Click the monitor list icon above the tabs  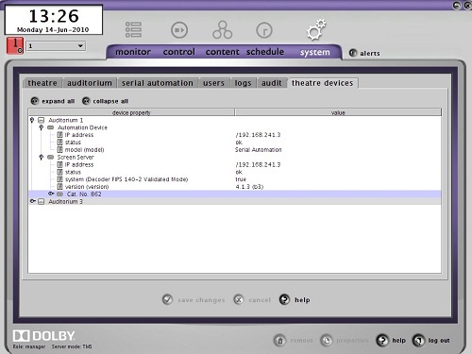pos(133,29)
